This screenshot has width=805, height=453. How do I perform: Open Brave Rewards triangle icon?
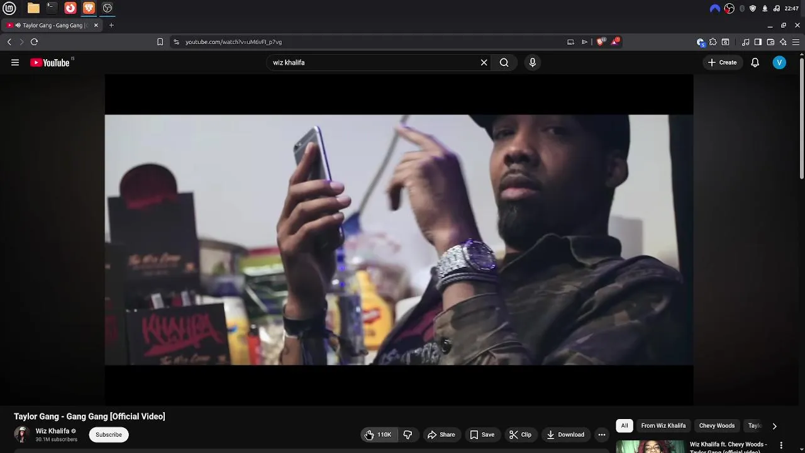(616, 42)
